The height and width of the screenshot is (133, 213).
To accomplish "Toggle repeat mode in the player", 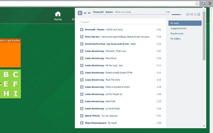I will [188, 14].
